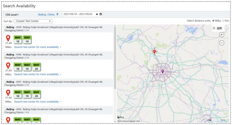
Task: Choose May 18 for test center 4539
Action: pos(18,40)
